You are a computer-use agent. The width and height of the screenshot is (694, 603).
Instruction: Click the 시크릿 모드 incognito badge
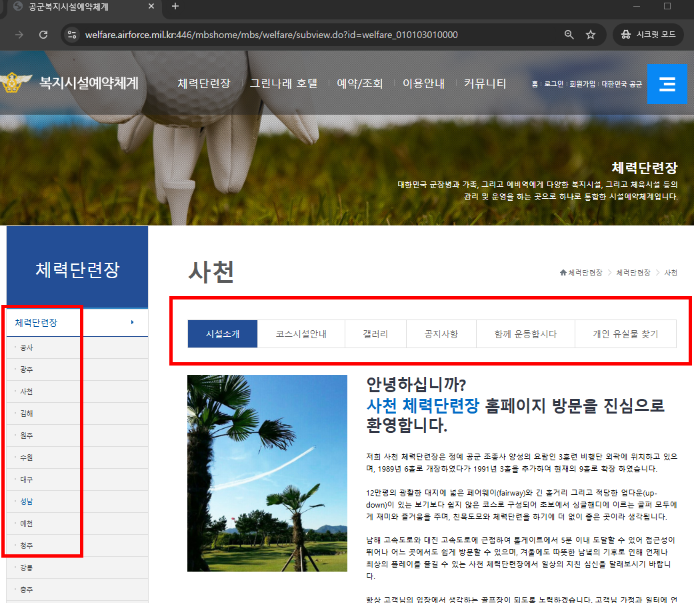647,34
